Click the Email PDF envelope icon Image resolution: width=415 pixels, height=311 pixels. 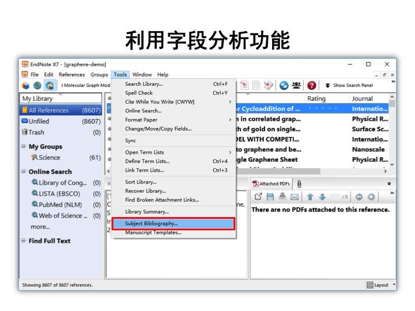(295, 197)
